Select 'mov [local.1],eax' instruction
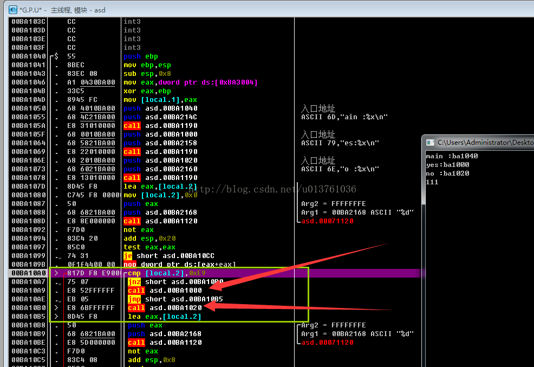The image size is (534, 367). (160, 100)
